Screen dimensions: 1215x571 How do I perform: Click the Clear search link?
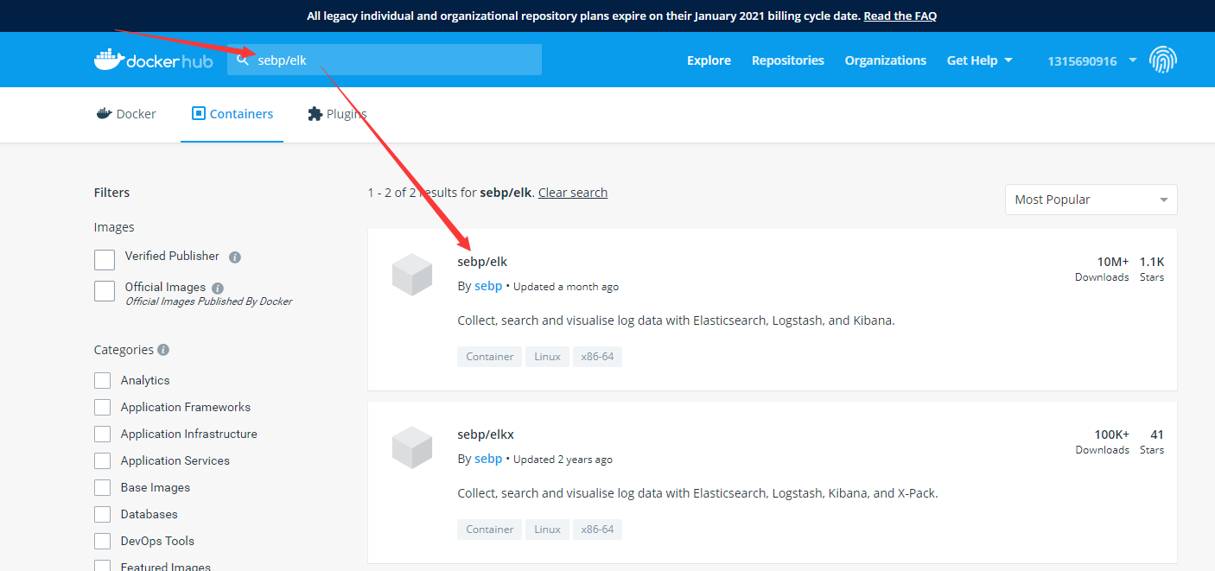click(x=573, y=193)
